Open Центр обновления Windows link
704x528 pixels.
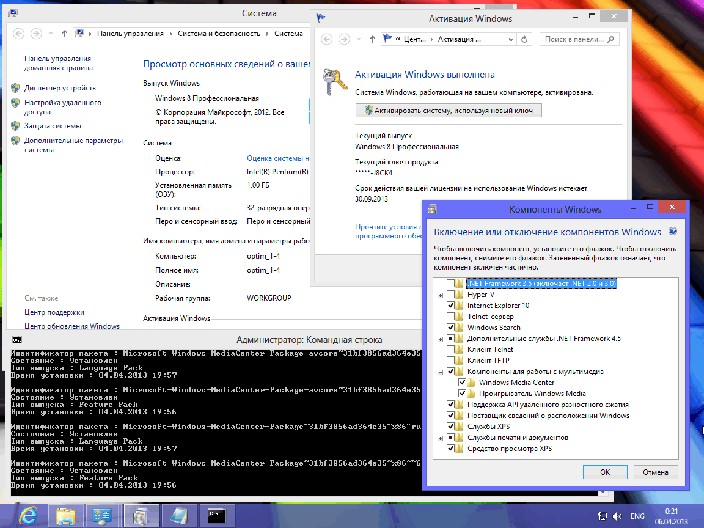(72, 326)
